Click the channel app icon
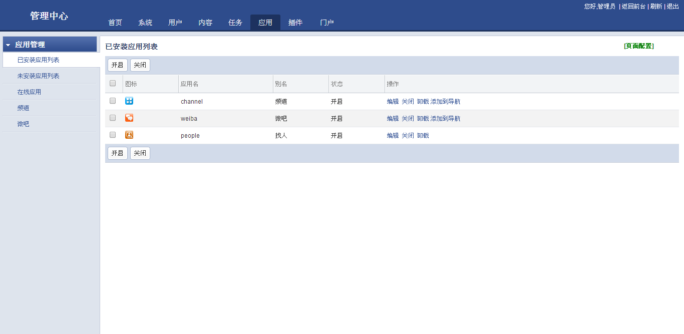 pos(129,101)
